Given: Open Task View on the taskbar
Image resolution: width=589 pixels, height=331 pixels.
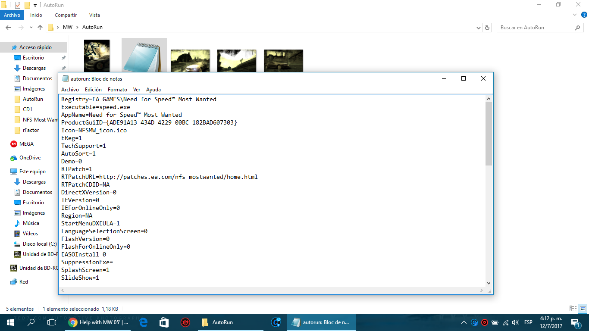Looking at the screenshot, I should [52, 322].
